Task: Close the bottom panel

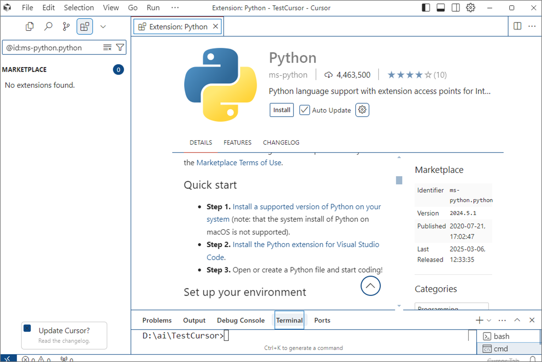Action: (x=532, y=320)
